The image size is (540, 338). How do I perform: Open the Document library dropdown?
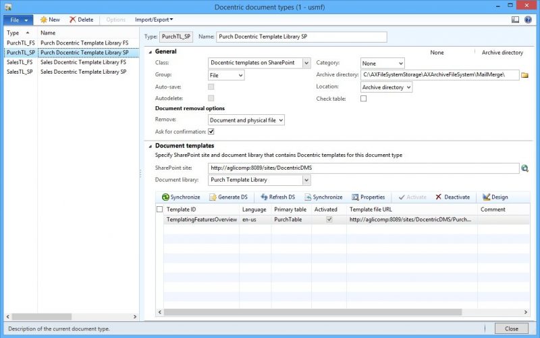306,180
